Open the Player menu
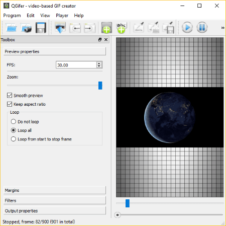226x226 pixels. (x=62, y=16)
